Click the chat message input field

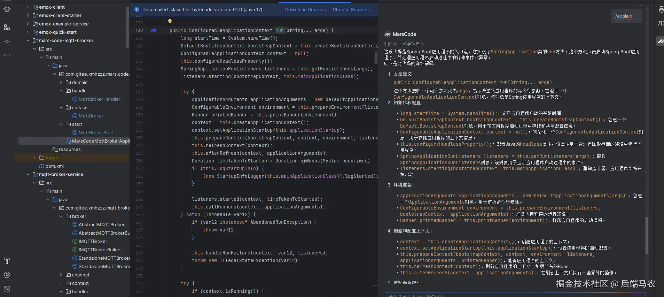515,295
